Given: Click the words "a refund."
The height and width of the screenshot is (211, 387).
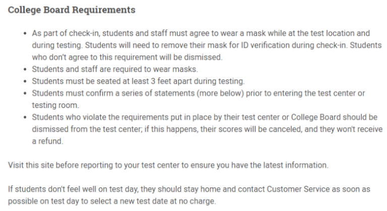Looking at the screenshot, I should pyautogui.click(x=48, y=141).
